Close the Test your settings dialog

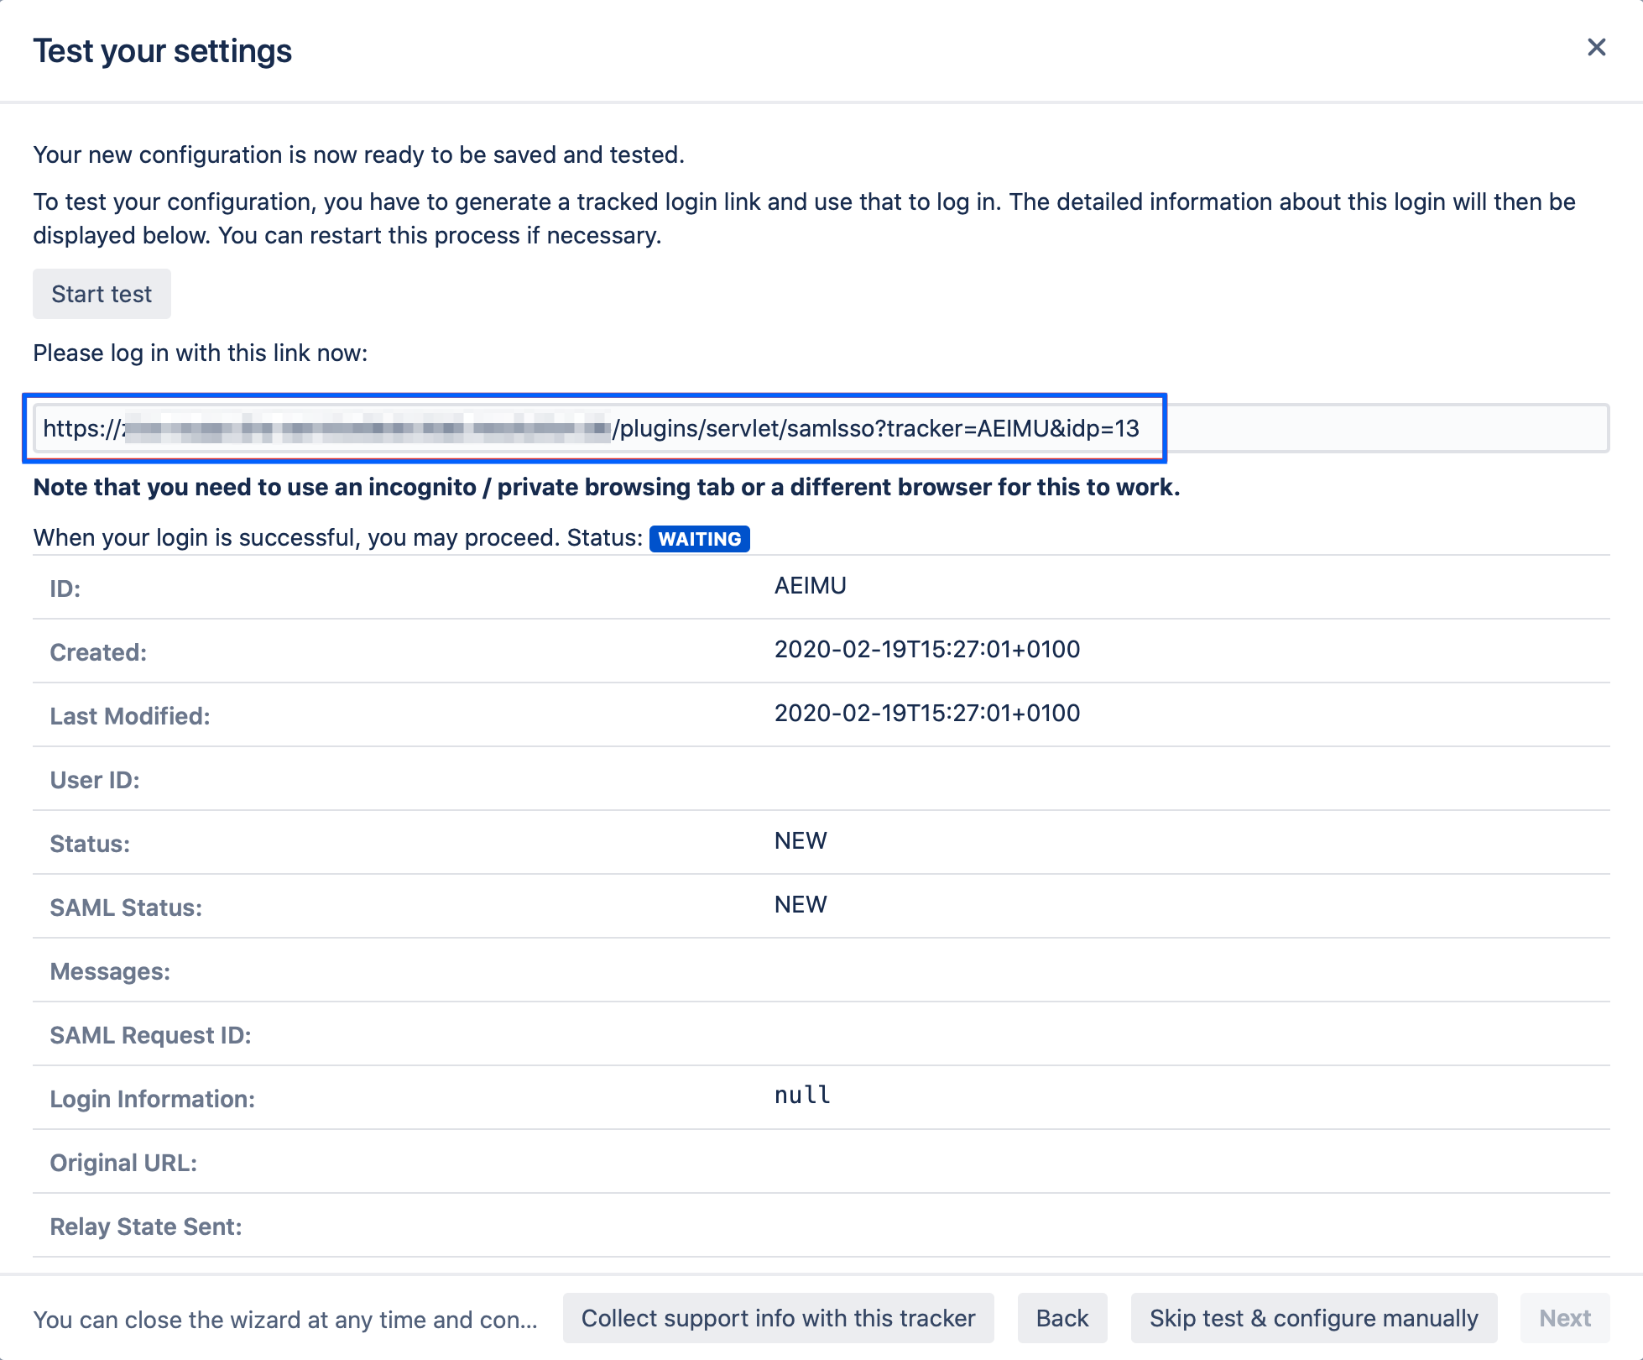pyautogui.click(x=1596, y=48)
